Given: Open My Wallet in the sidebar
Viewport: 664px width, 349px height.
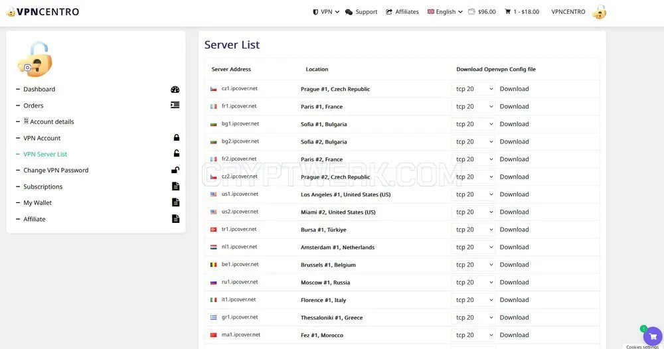Looking at the screenshot, I should coord(37,202).
